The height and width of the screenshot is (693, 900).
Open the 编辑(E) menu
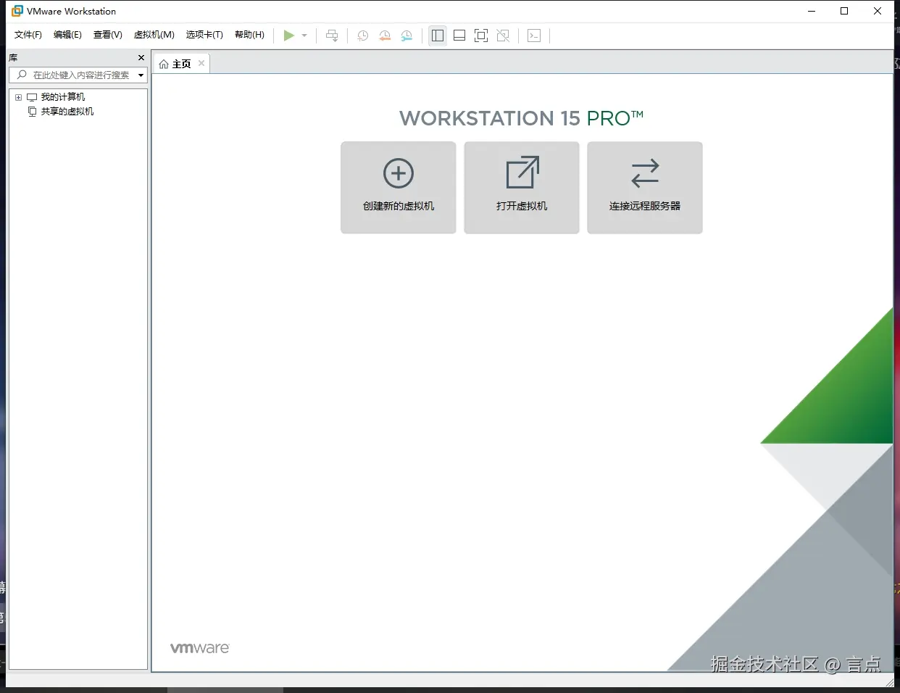pos(67,35)
